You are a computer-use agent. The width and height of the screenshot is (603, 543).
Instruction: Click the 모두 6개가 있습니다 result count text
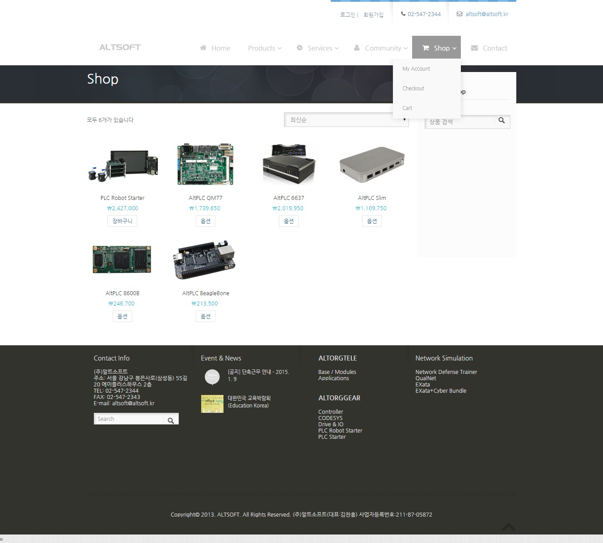110,120
